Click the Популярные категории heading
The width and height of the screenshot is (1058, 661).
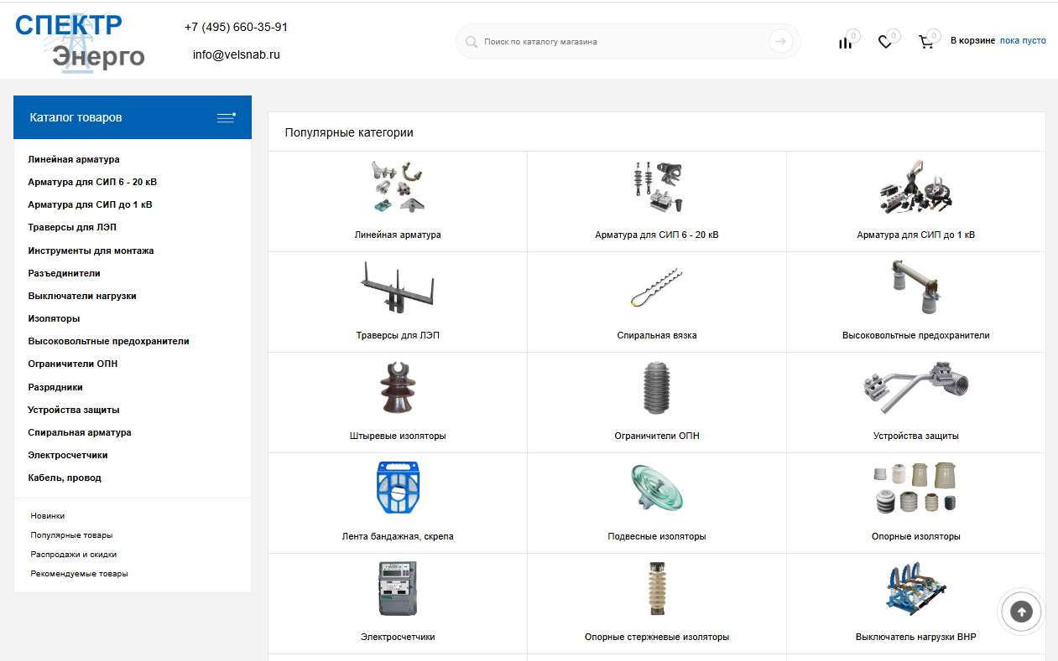click(349, 132)
